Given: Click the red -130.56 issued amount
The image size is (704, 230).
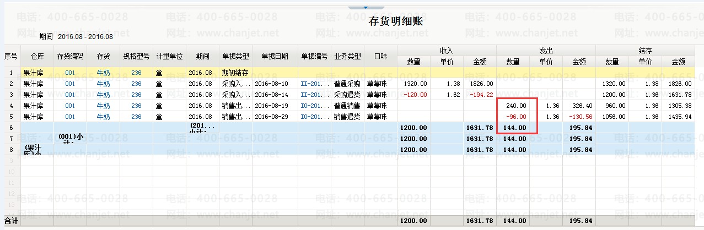Looking at the screenshot, I should [x=582, y=117].
